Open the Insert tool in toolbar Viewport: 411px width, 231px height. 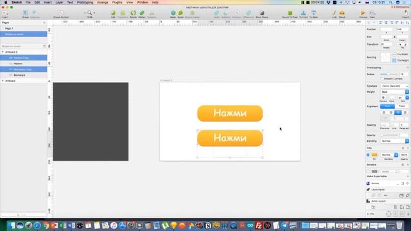(4, 13)
